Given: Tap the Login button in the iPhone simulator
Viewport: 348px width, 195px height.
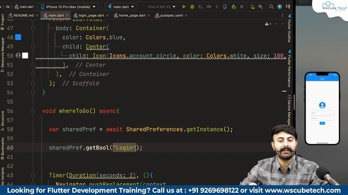Looking at the screenshot, I should point(322,123).
